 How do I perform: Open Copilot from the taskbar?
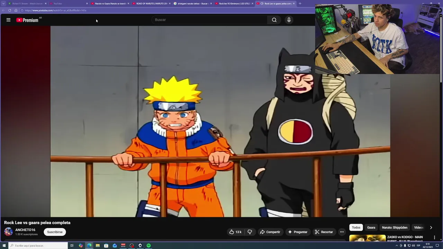(81, 246)
